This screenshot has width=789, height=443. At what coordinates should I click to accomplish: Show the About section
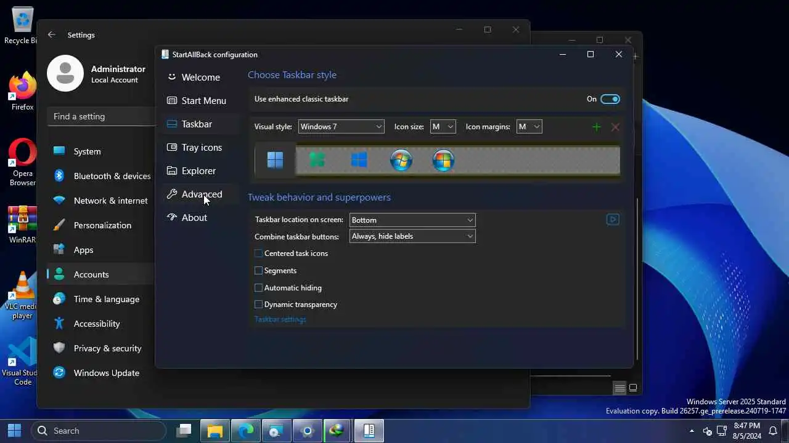[201, 218]
